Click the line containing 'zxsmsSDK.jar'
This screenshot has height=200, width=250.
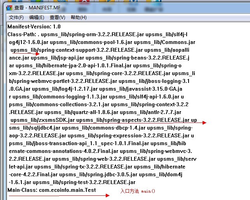(104, 120)
